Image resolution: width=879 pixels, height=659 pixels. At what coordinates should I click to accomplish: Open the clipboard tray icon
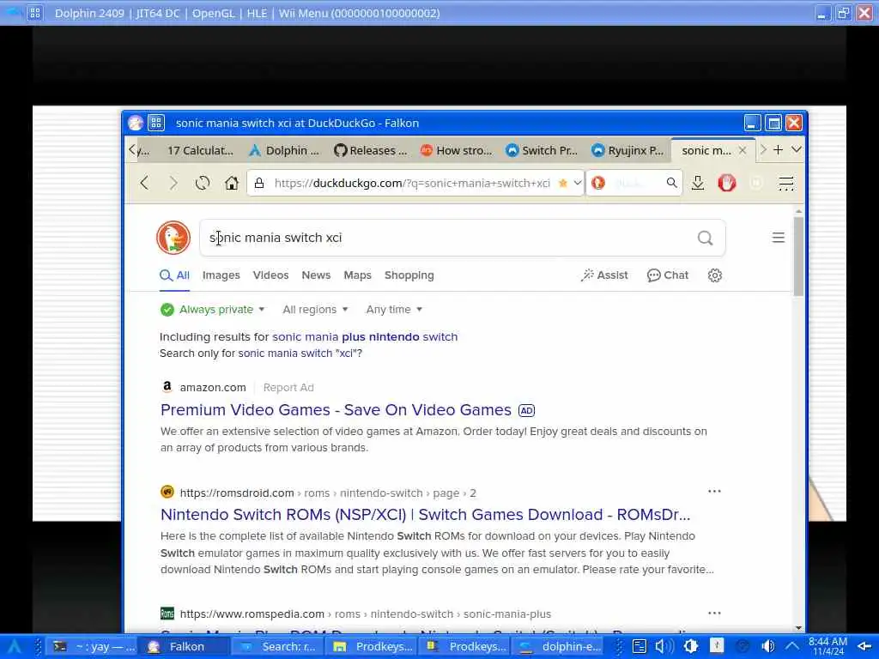pyautogui.click(x=639, y=646)
